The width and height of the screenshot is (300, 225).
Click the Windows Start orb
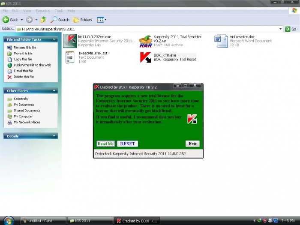tap(8, 221)
